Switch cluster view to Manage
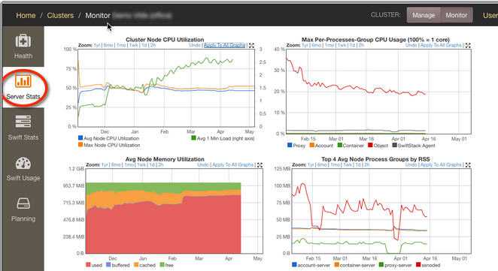Image resolution: width=498 pixels, height=271 pixels. pyautogui.click(x=424, y=15)
